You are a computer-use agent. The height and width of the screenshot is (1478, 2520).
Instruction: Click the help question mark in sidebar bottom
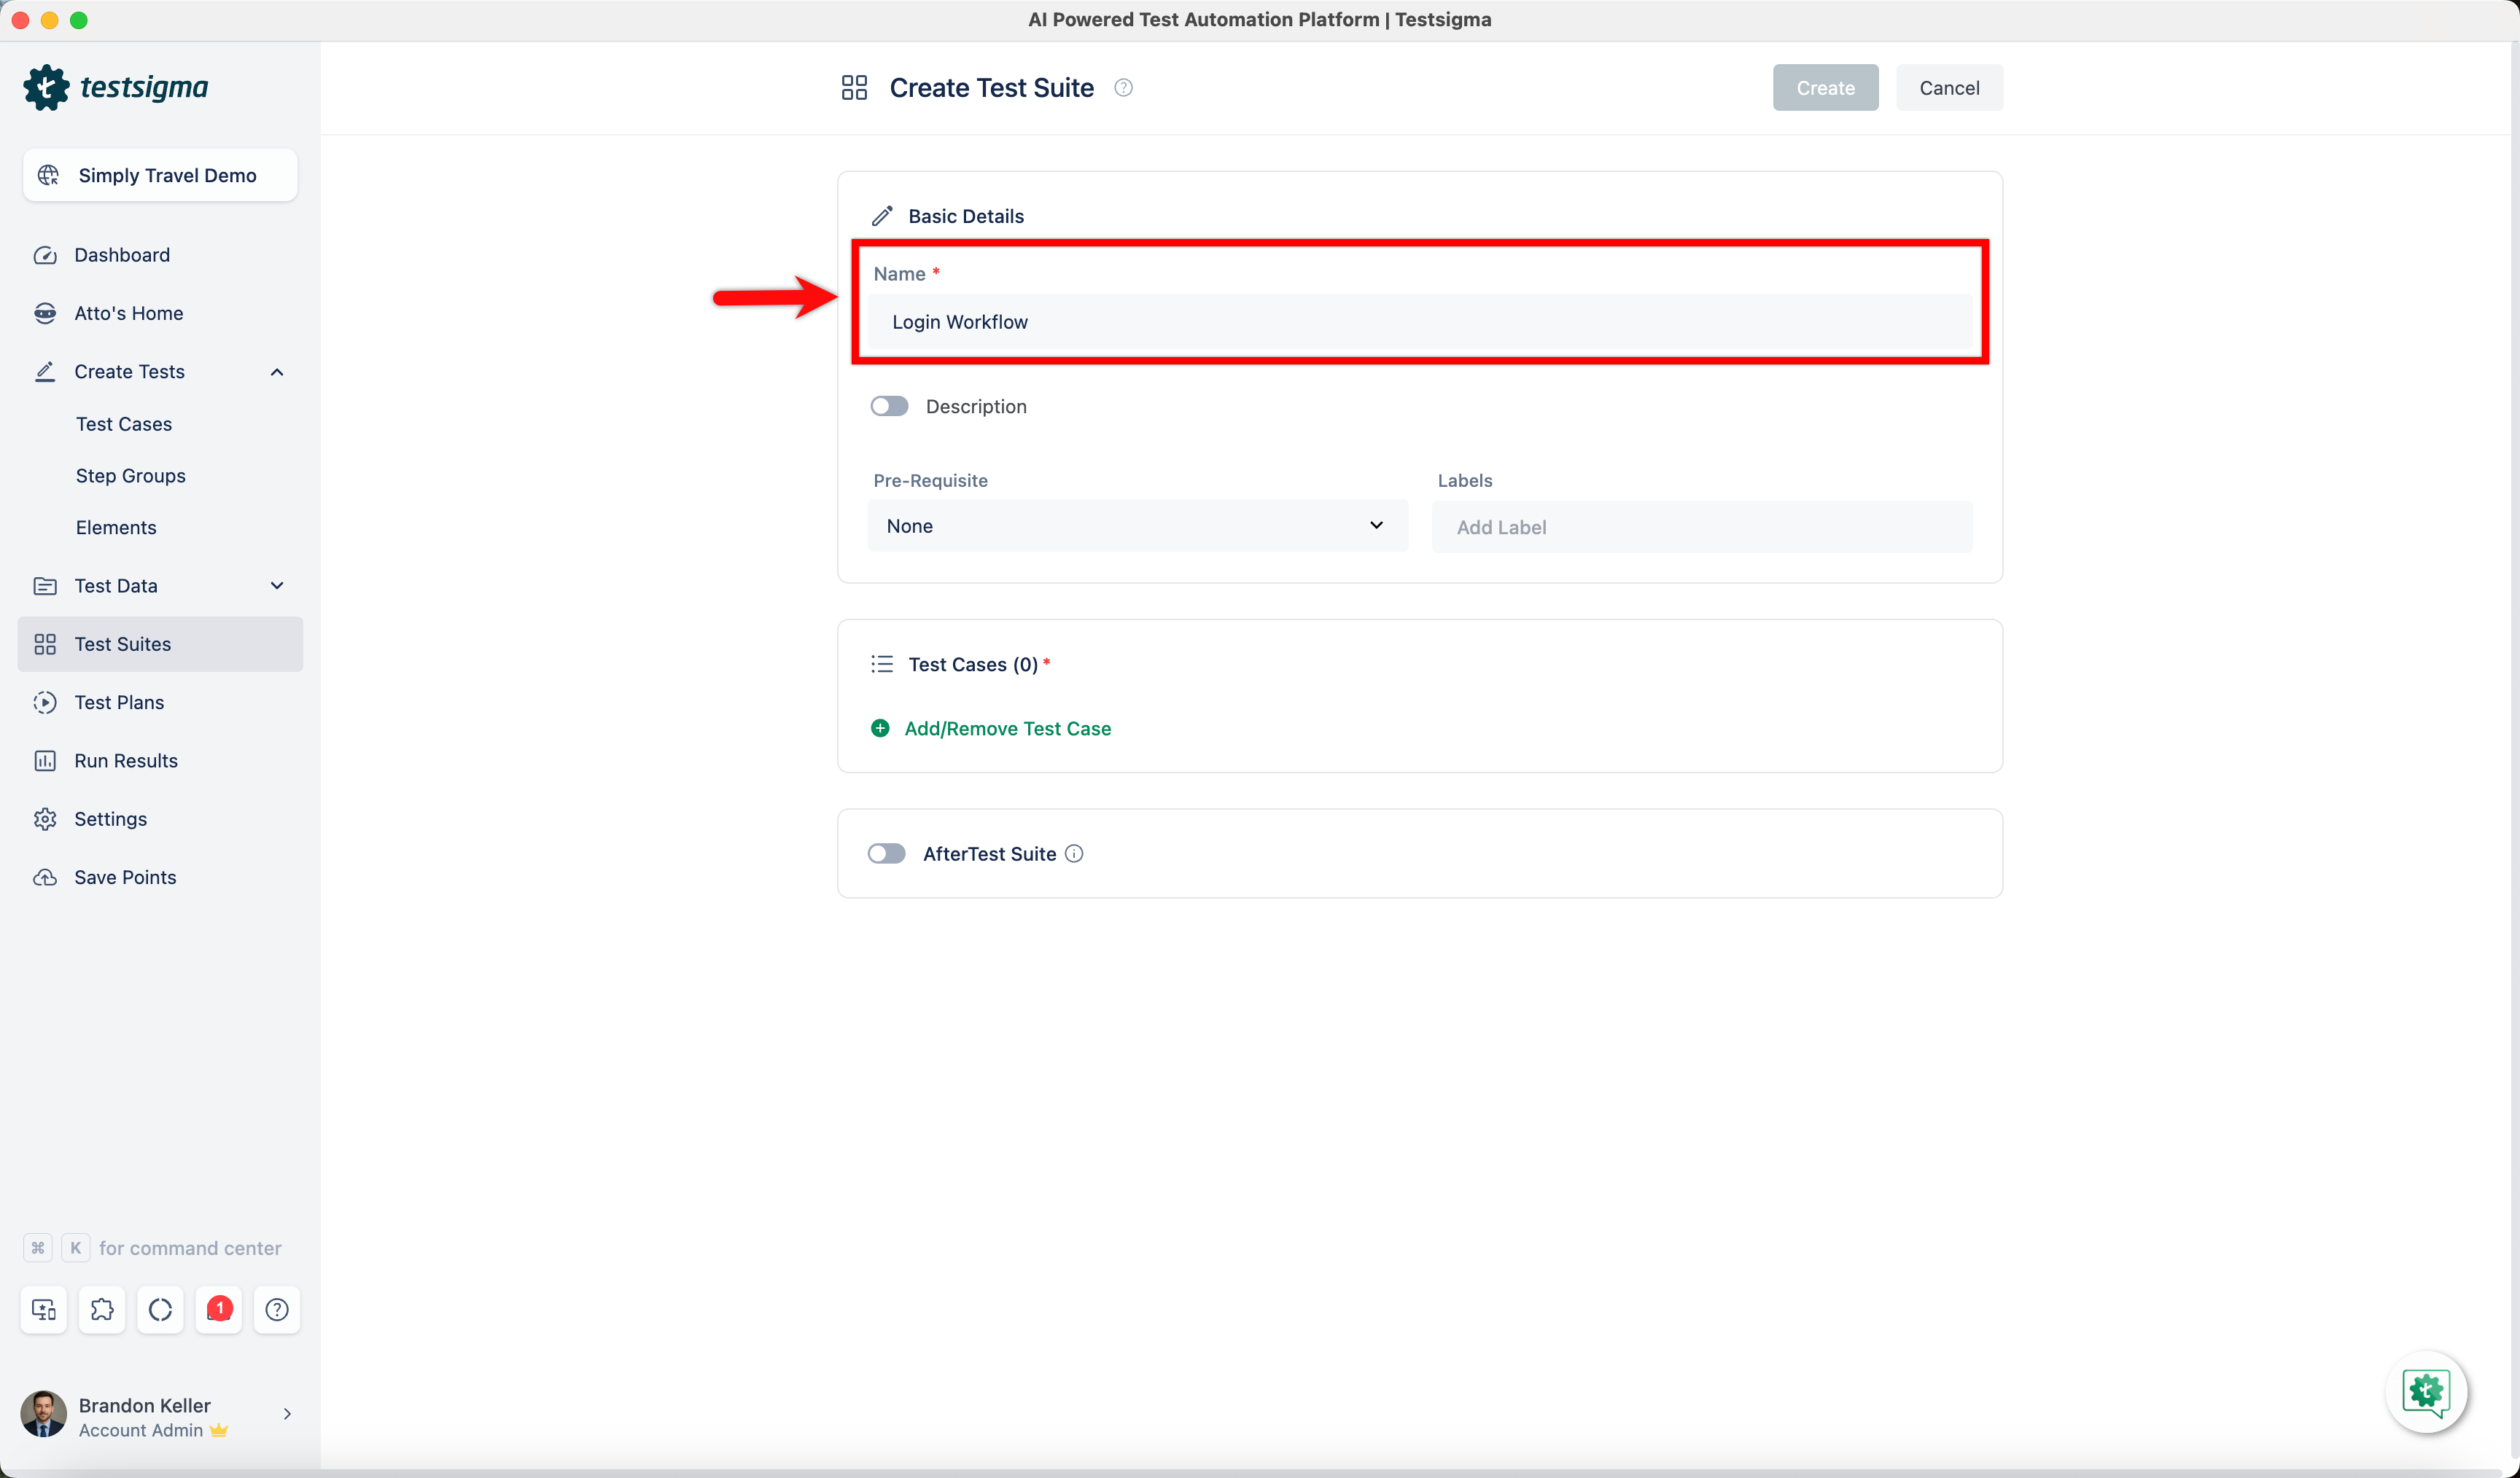277,1309
